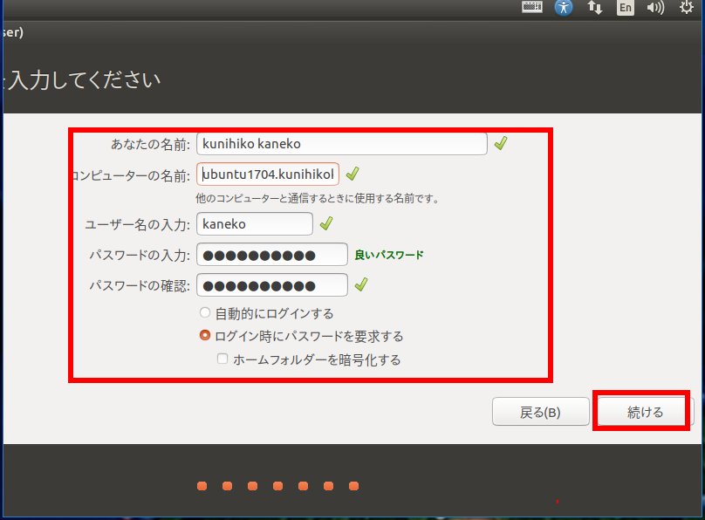
Task: Click the 戻る(B) button
Action: (540, 412)
